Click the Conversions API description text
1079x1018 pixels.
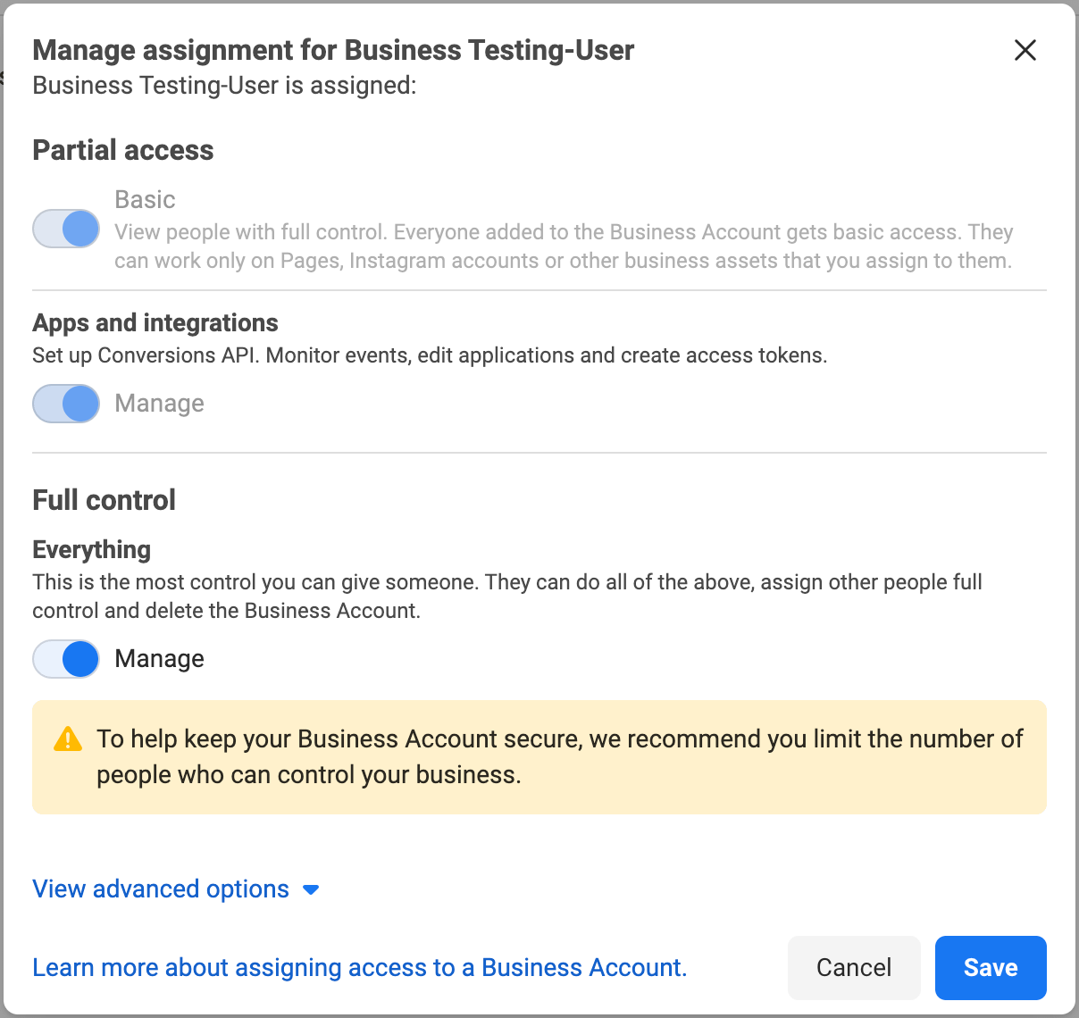pos(430,355)
